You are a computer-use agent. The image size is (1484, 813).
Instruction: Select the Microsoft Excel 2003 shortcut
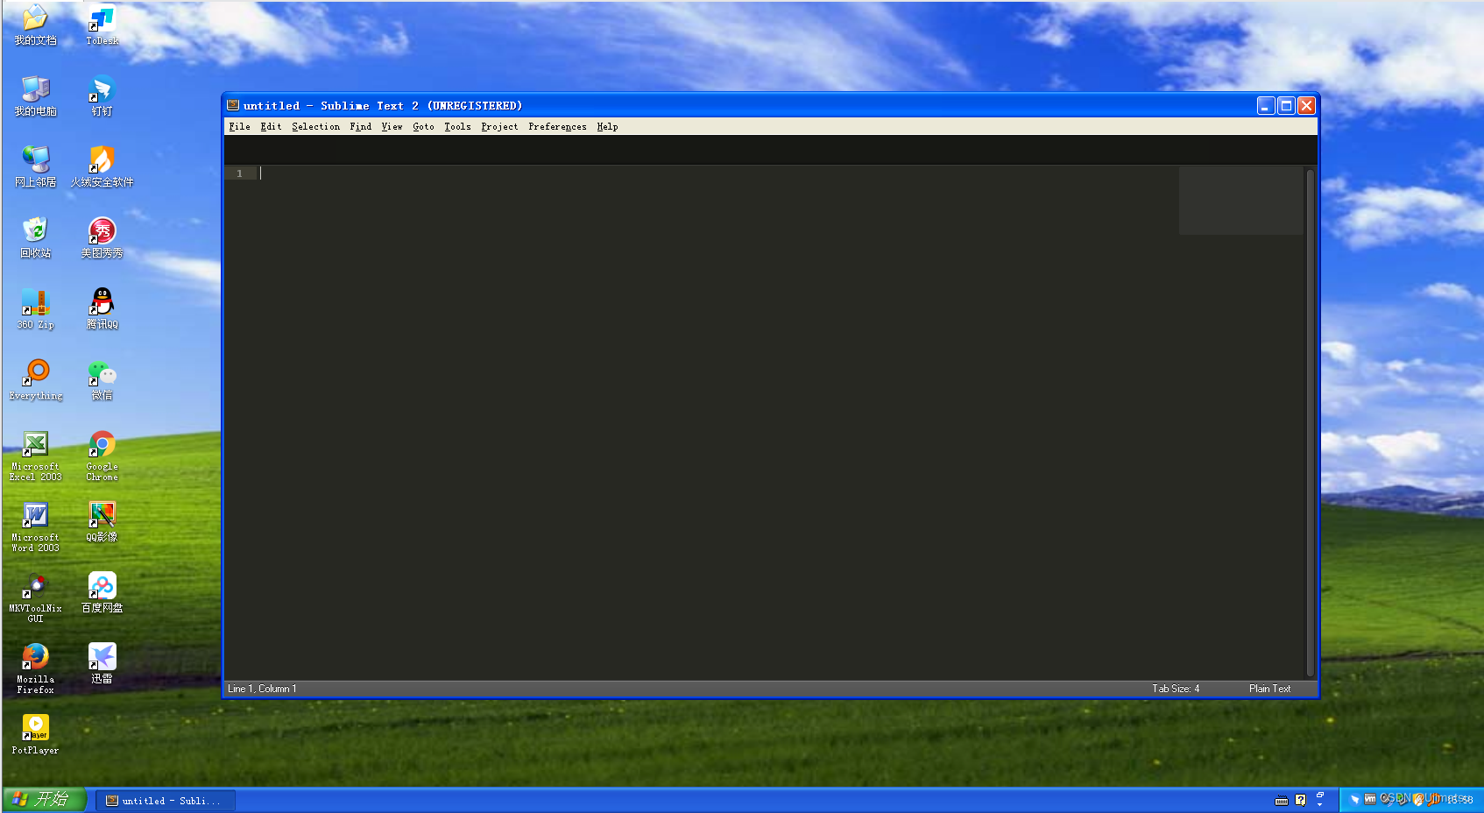point(35,456)
